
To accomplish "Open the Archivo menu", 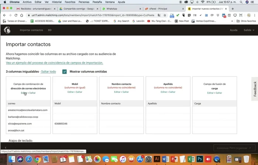I will point(27,2).
